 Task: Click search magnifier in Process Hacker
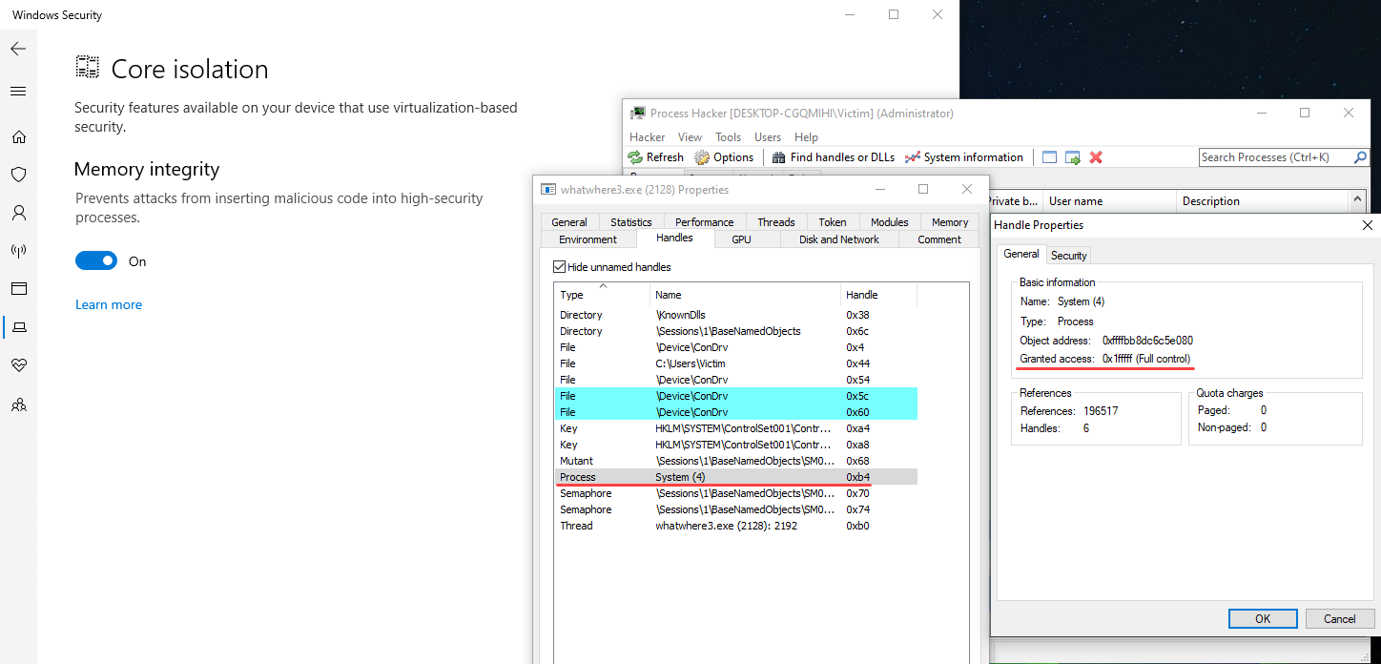point(1360,157)
